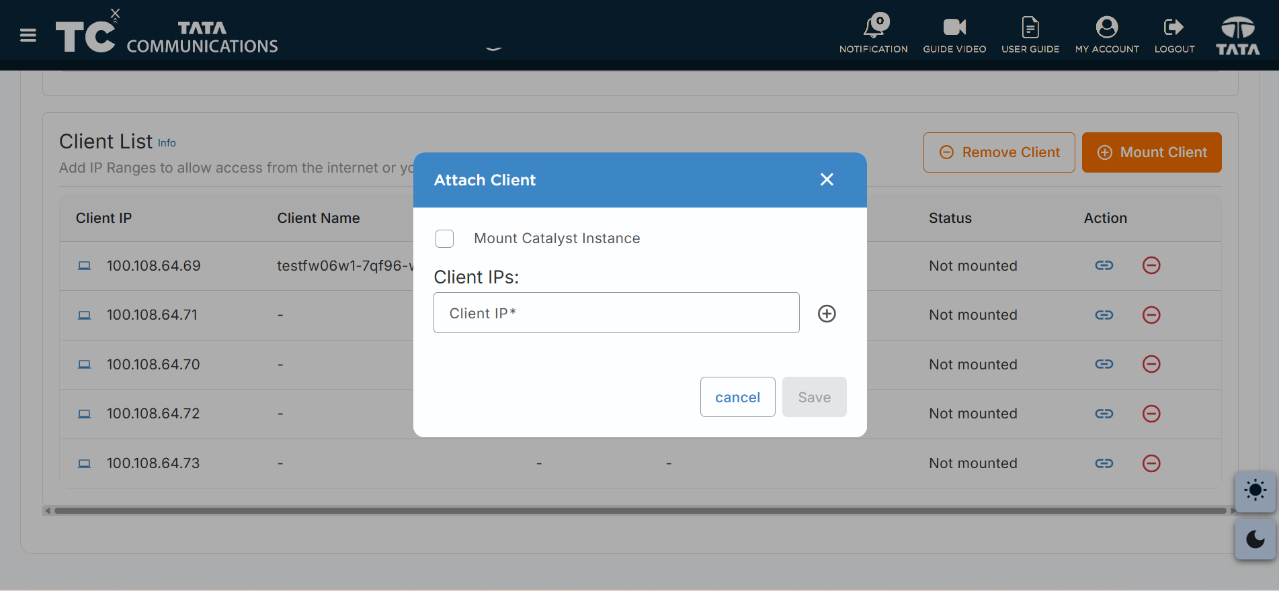Click mount link icon for 100.108.64.69
The width and height of the screenshot is (1279, 591).
pyautogui.click(x=1104, y=265)
